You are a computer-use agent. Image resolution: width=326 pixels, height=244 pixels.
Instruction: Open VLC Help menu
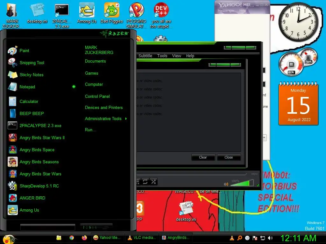190,56
